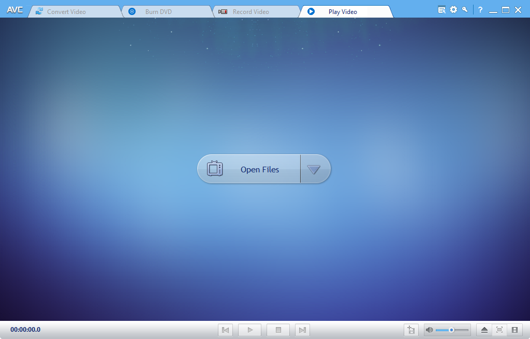530x339 pixels.
Task: Click the Open Files button
Action: pyautogui.click(x=248, y=169)
